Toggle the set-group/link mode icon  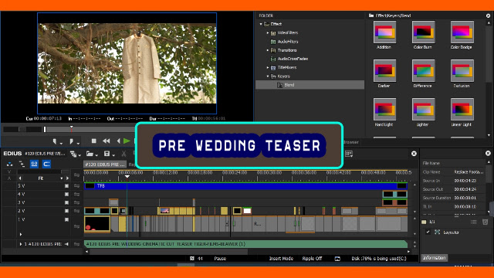[x=34, y=164]
